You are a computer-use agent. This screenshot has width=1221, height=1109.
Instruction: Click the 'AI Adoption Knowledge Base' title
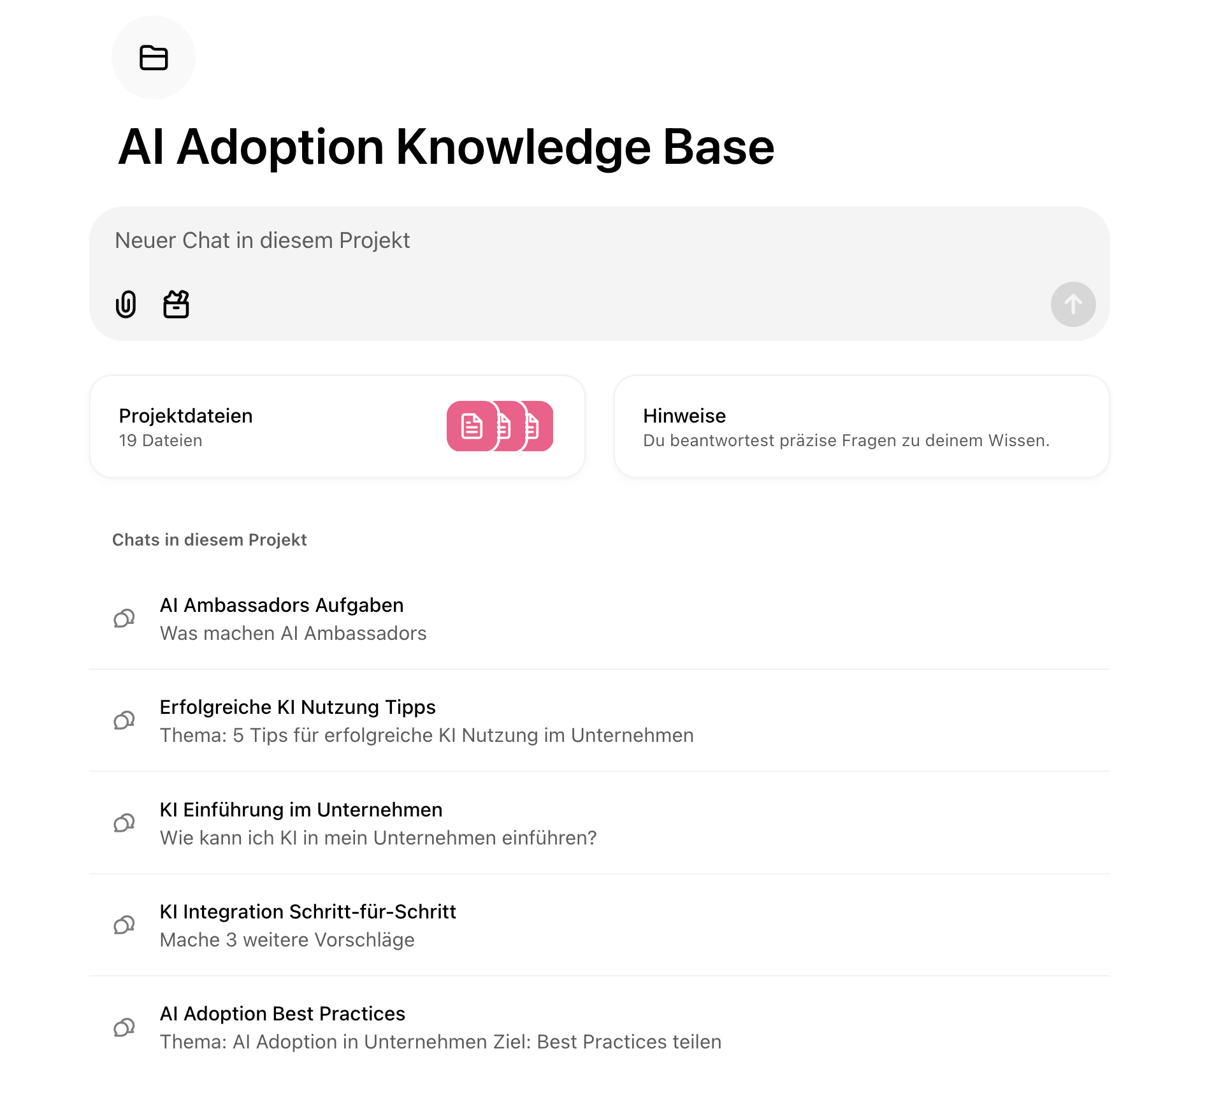tap(446, 147)
